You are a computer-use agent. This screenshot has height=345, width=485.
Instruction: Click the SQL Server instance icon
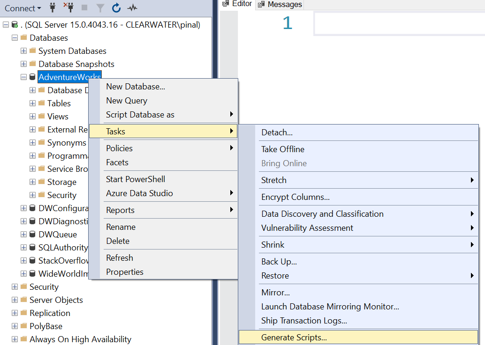[x=15, y=25]
